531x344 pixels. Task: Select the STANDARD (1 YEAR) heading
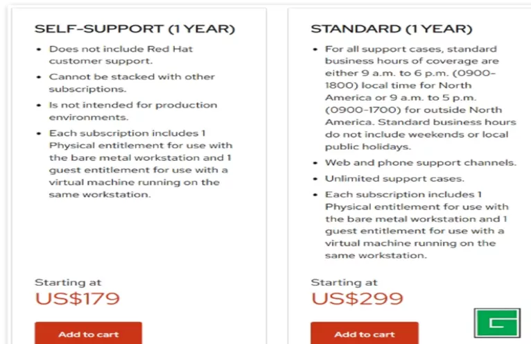pyautogui.click(x=391, y=29)
